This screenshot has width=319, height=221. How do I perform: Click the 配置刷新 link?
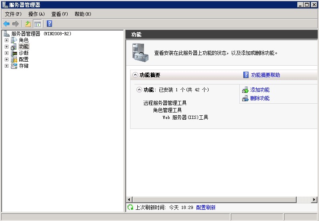(x=206, y=207)
